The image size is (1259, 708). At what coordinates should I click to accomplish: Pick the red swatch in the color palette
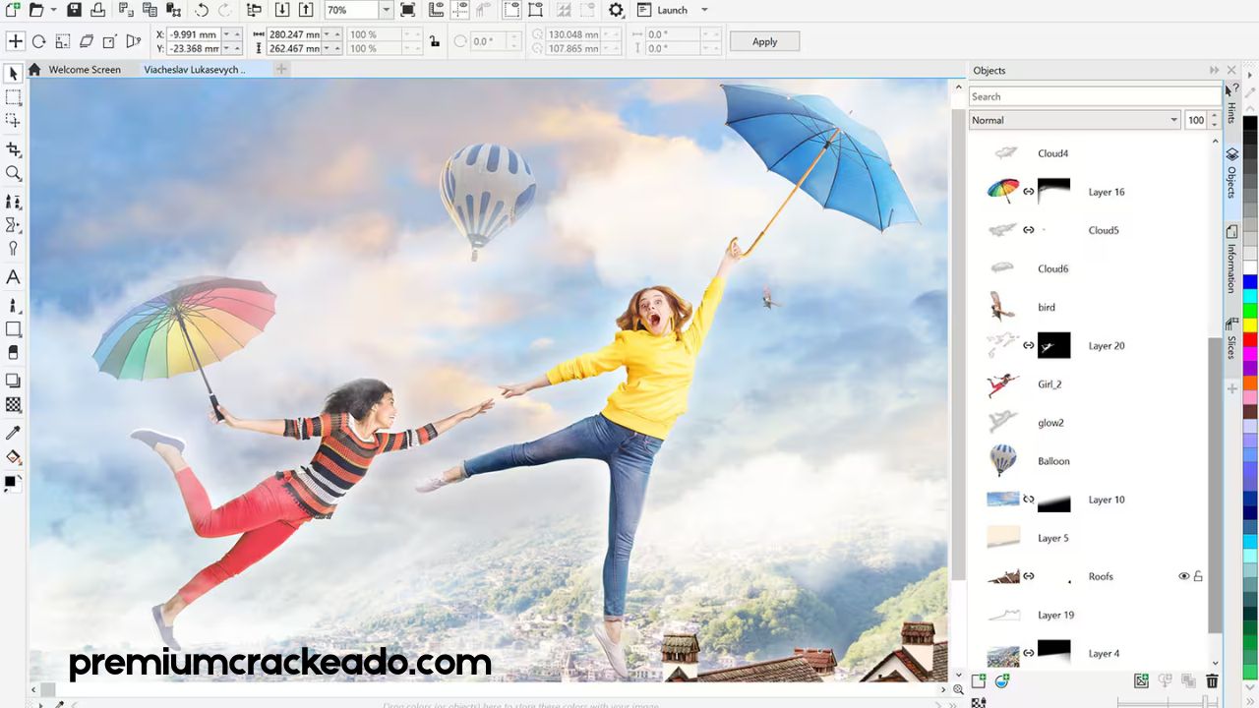1250,339
